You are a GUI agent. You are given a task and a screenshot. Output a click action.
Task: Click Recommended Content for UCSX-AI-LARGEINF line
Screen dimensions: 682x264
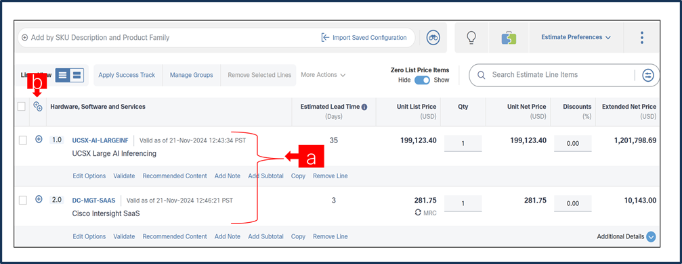tap(175, 176)
